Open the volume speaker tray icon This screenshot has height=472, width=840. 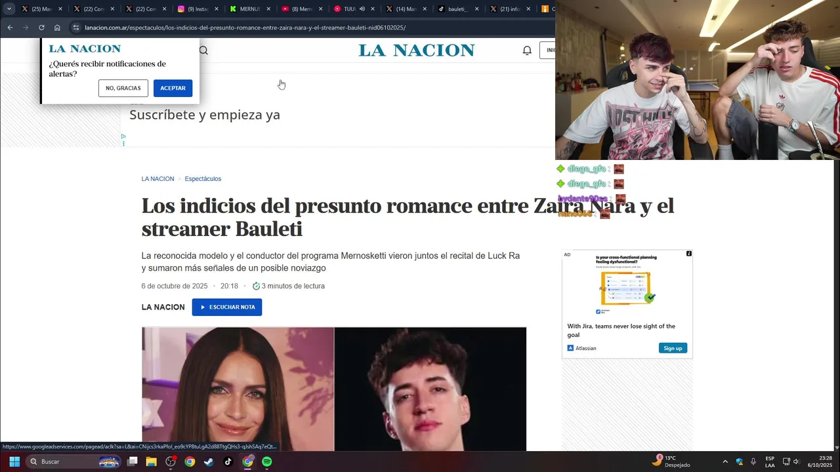tap(797, 462)
